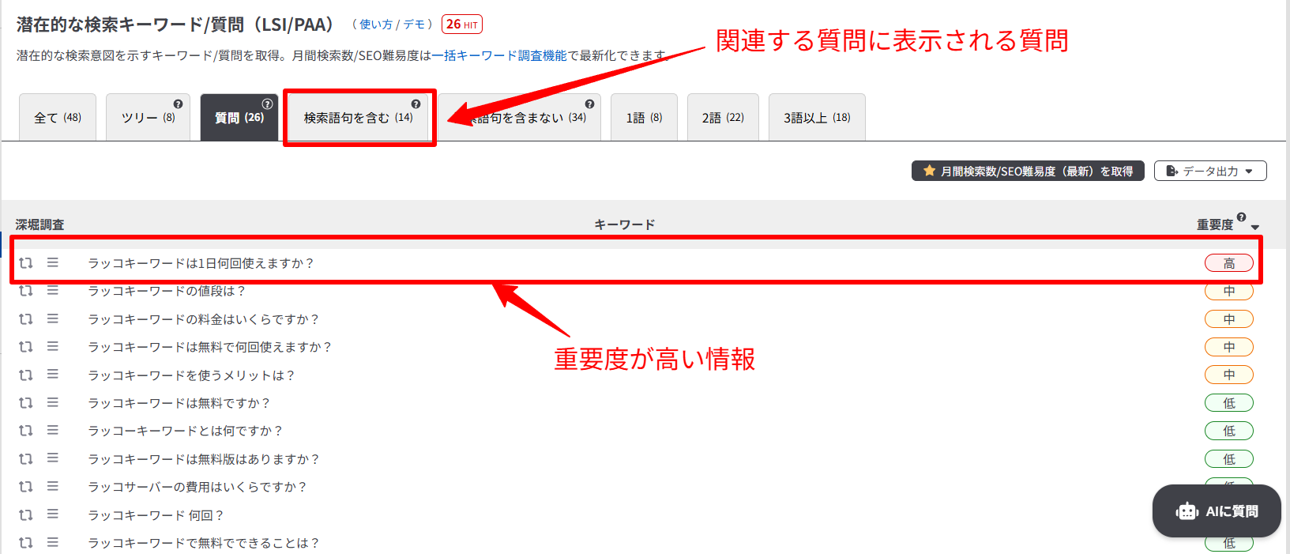
Task: Switch to the 全て (48) tab
Action: click(x=58, y=118)
